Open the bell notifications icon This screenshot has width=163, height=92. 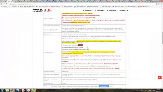(45, 10)
